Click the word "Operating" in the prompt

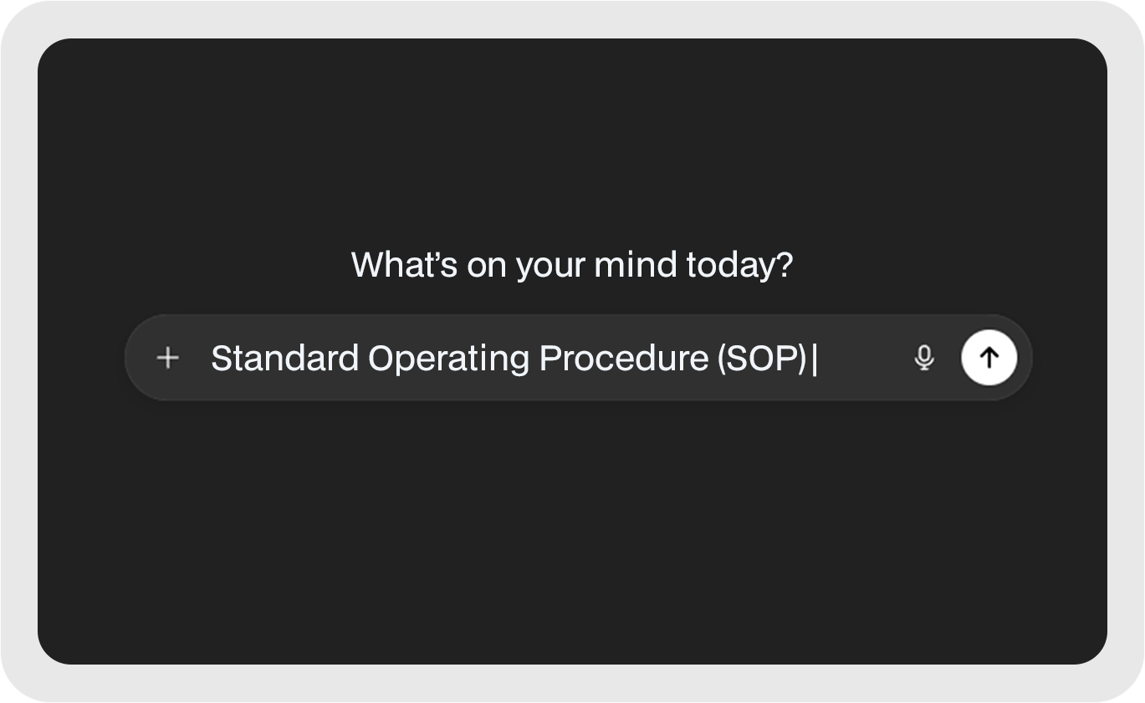click(x=448, y=358)
